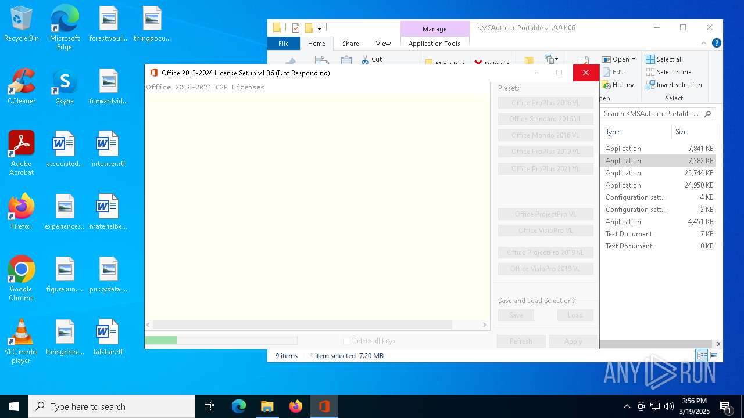The image size is (744, 418).
Task: Open Task View on taskbar
Action: [209, 406]
